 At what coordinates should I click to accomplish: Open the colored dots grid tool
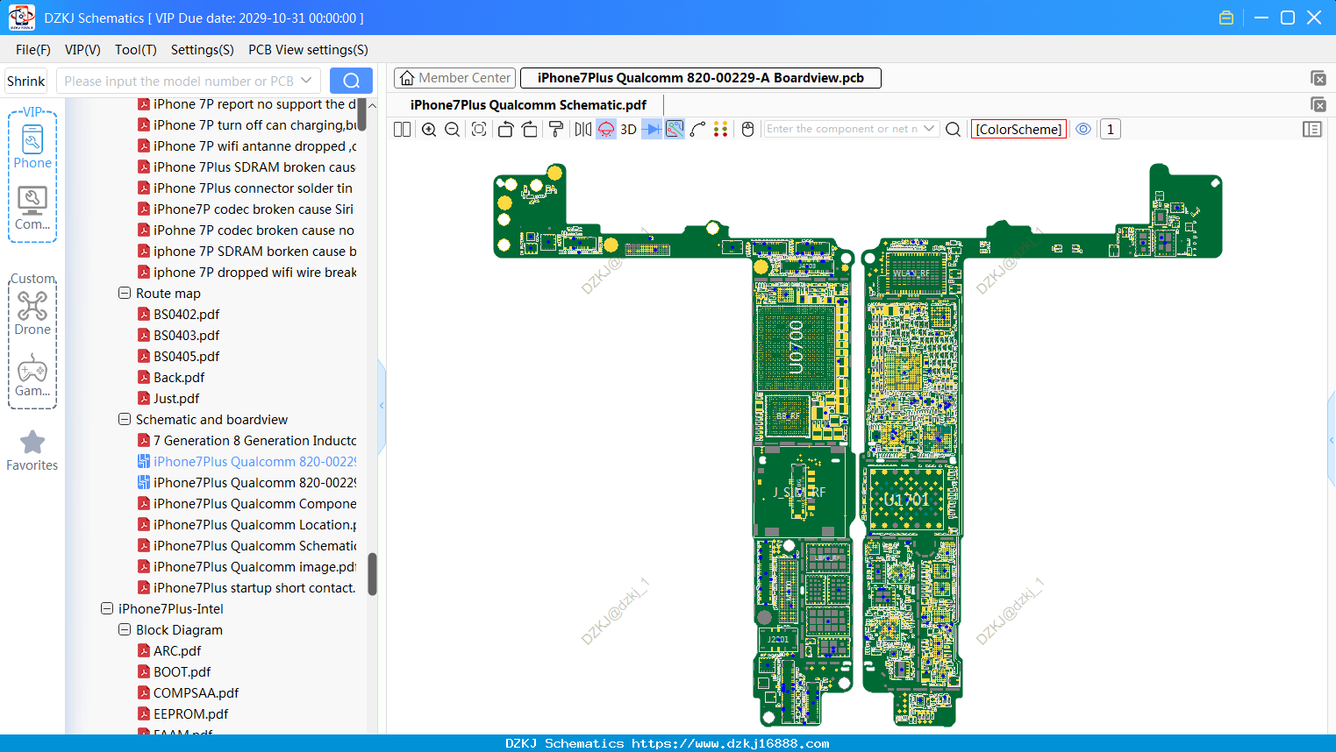coord(721,129)
